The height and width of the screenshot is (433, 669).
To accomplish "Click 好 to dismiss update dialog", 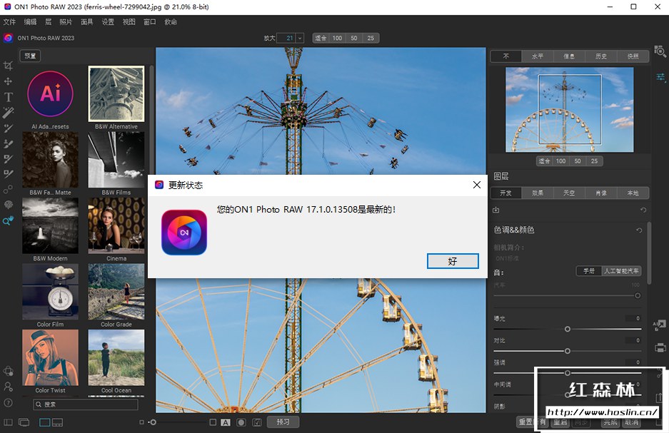I will [x=452, y=261].
